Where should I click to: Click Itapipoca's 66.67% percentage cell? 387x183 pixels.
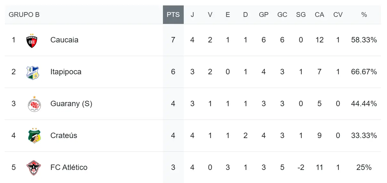[364, 72]
